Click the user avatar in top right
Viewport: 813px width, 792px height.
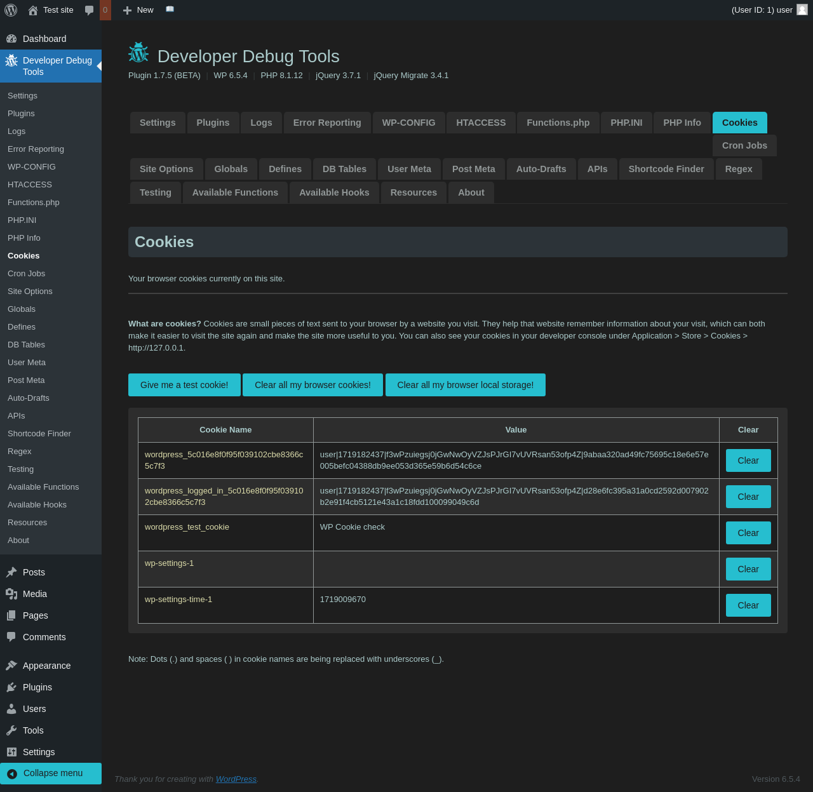coord(802,10)
